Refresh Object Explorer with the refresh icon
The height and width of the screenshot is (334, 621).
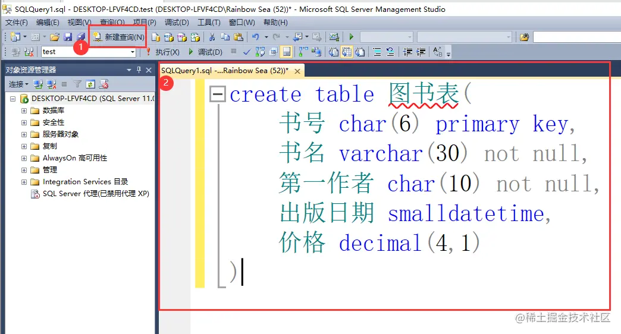point(90,84)
